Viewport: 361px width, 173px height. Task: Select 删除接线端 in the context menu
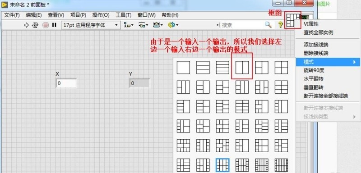pos(316,53)
